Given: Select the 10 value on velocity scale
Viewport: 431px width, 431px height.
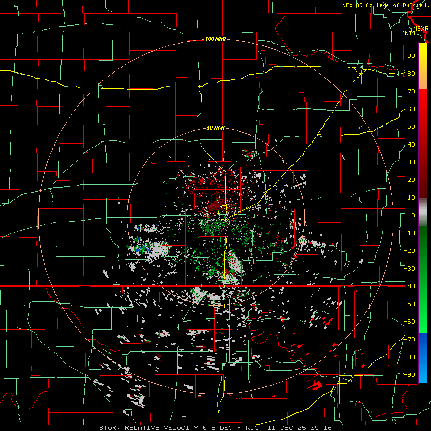Looking at the screenshot, I should point(411,198).
